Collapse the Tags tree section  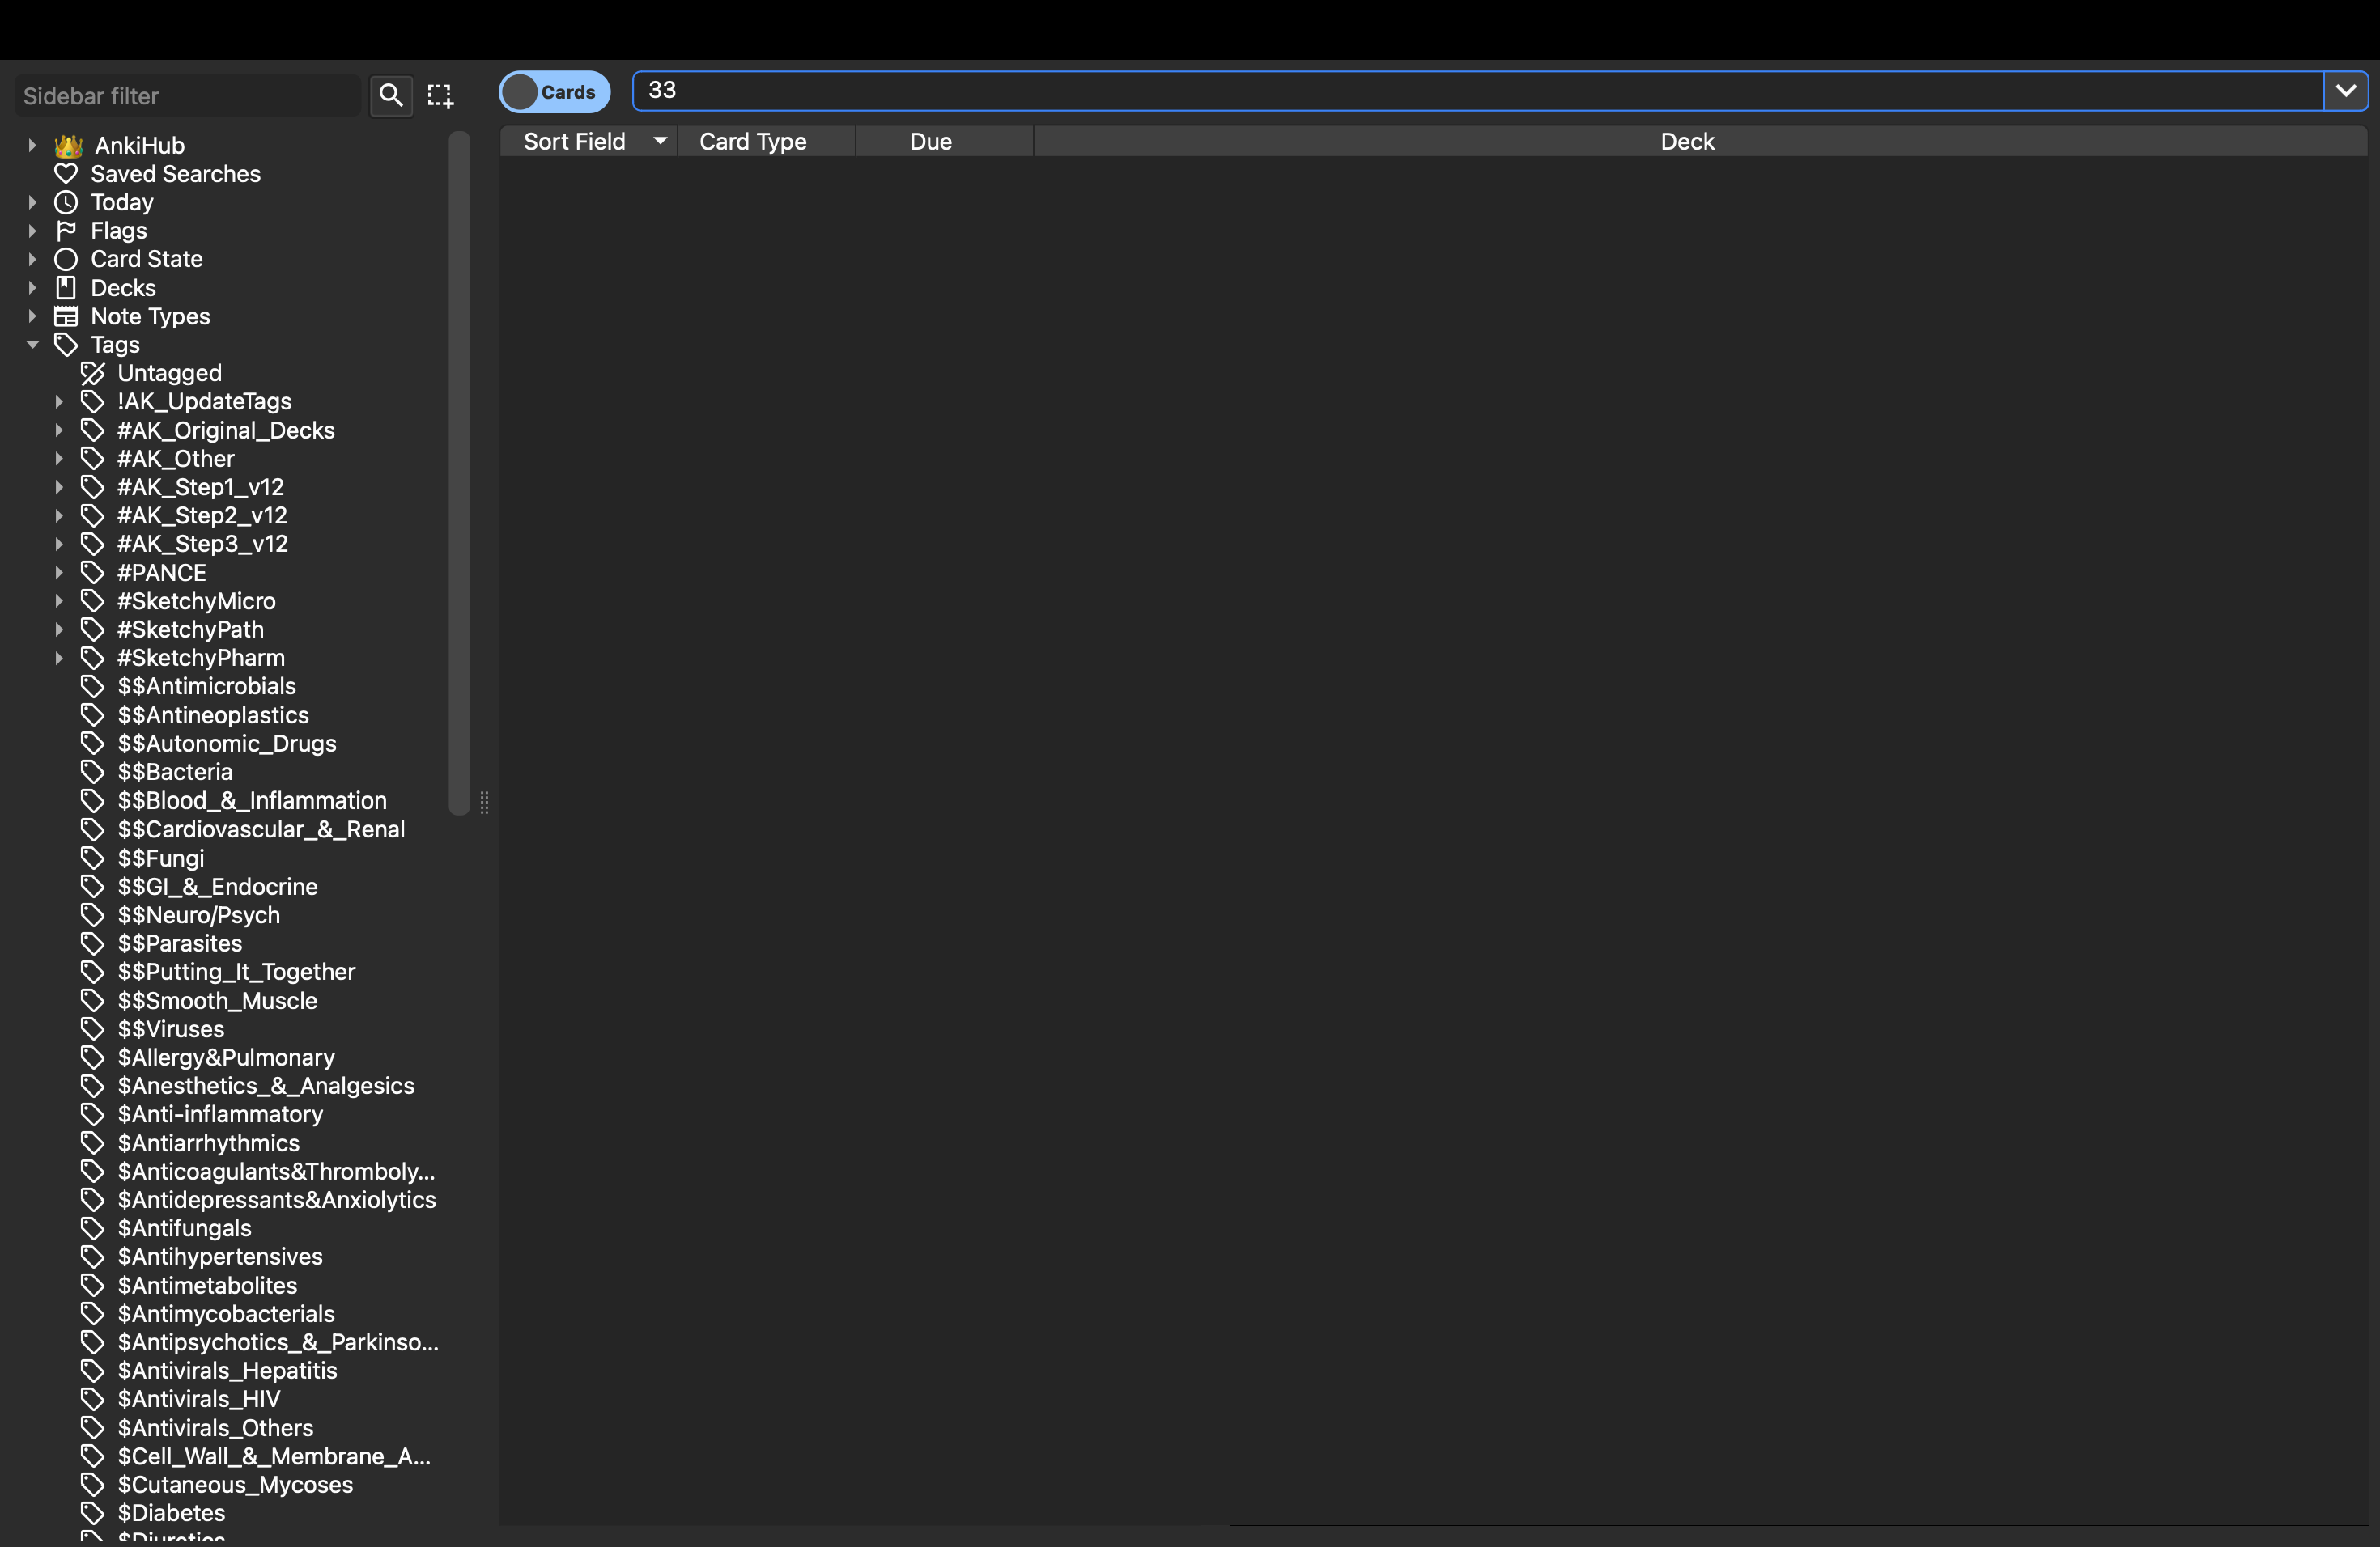pyautogui.click(x=32, y=344)
